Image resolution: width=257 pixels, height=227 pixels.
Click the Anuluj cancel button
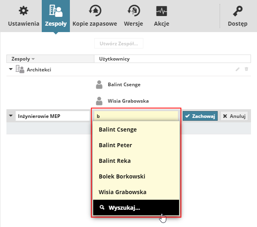click(233, 116)
